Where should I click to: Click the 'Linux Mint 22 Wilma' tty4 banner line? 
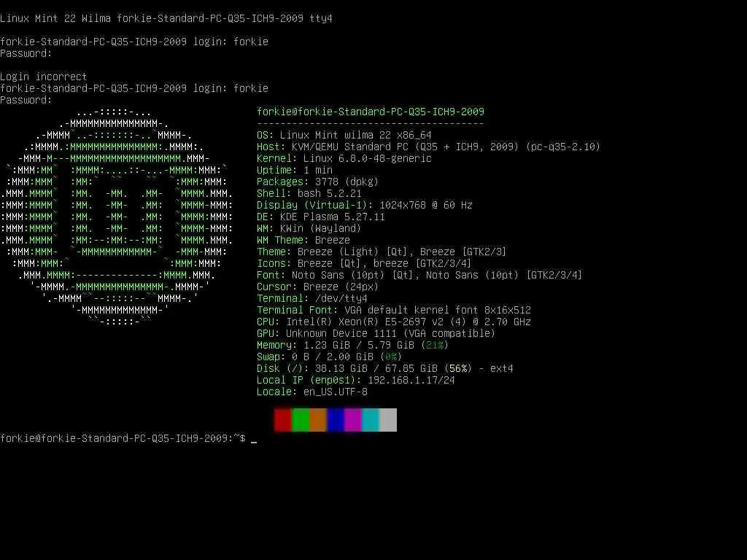[166, 18]
